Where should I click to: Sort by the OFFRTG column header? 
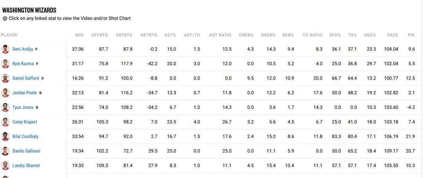coord(99,35)
